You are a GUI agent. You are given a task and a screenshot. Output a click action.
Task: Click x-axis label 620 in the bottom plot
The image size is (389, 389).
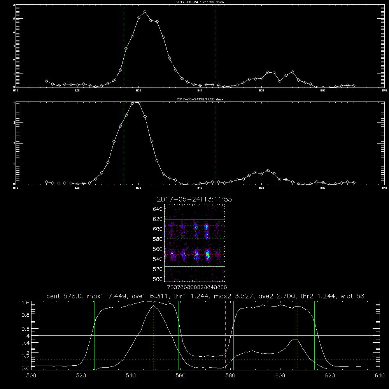pyautogui.click(x=330, y=376)
